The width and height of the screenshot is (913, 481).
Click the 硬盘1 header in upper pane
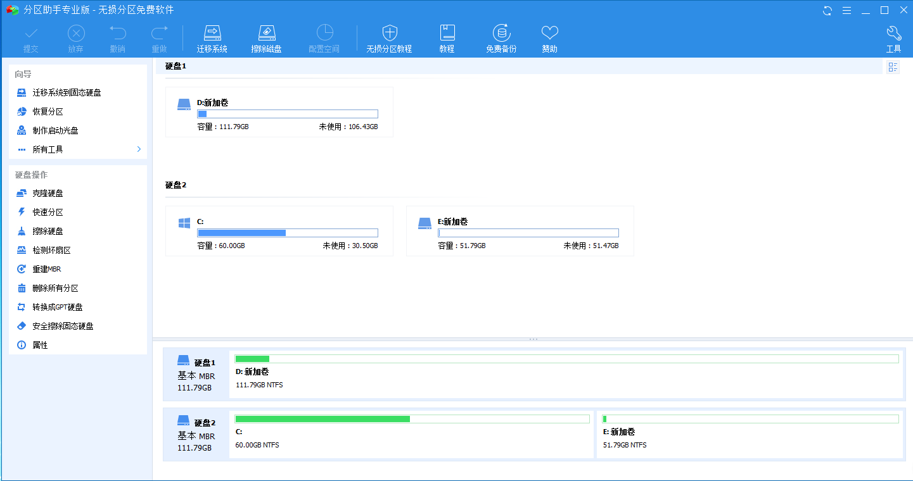click(x=176, y=66)
